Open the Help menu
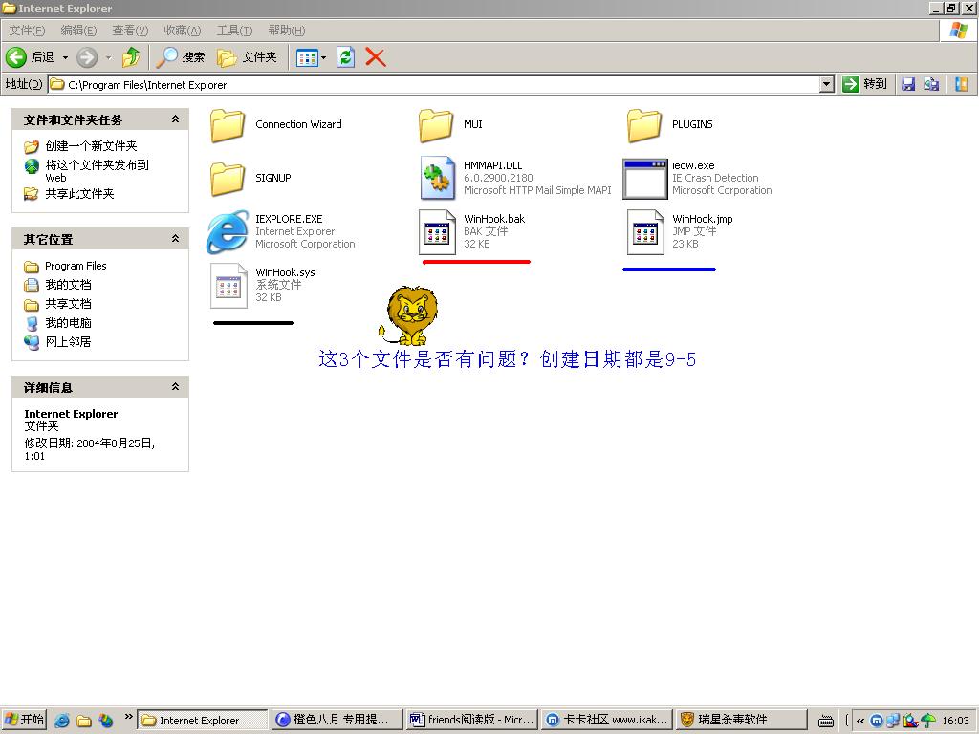 point(287,30)
